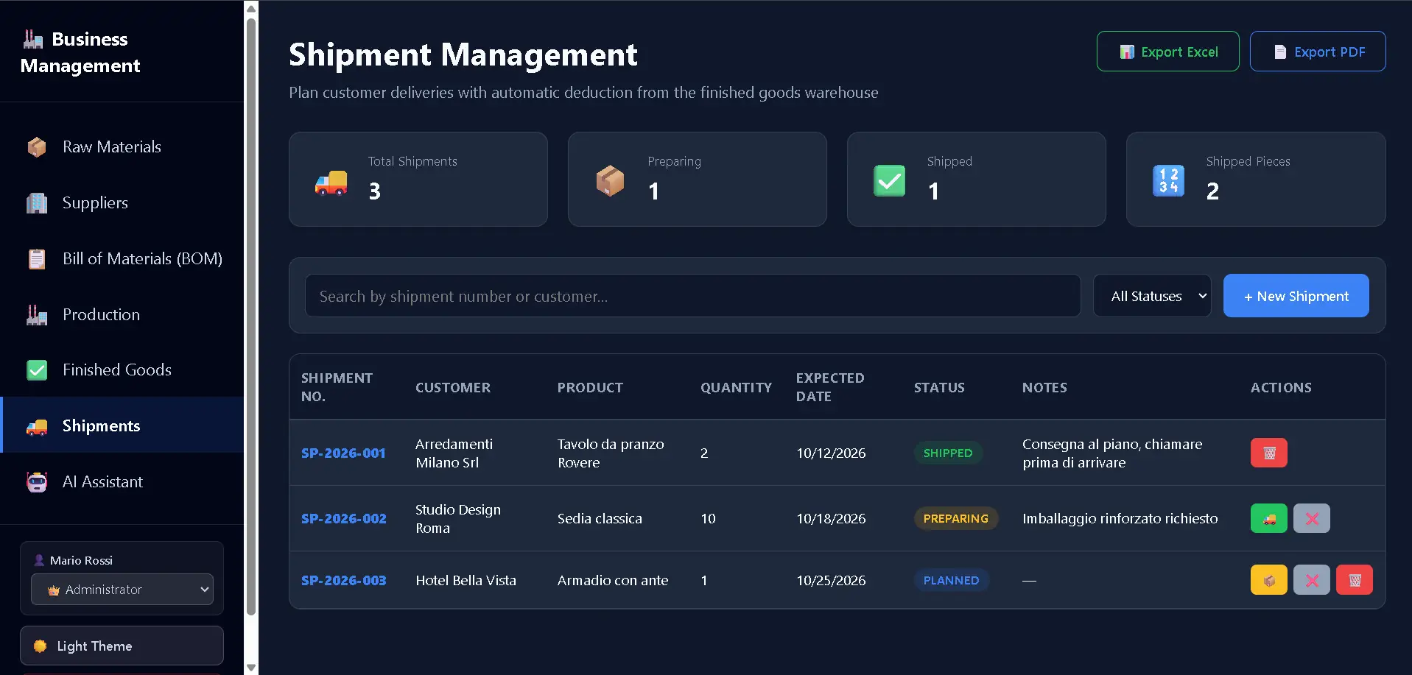Open the All Statuses filter dropdown
Screen dimensions: 1412x675
(x=1152, y=296)
